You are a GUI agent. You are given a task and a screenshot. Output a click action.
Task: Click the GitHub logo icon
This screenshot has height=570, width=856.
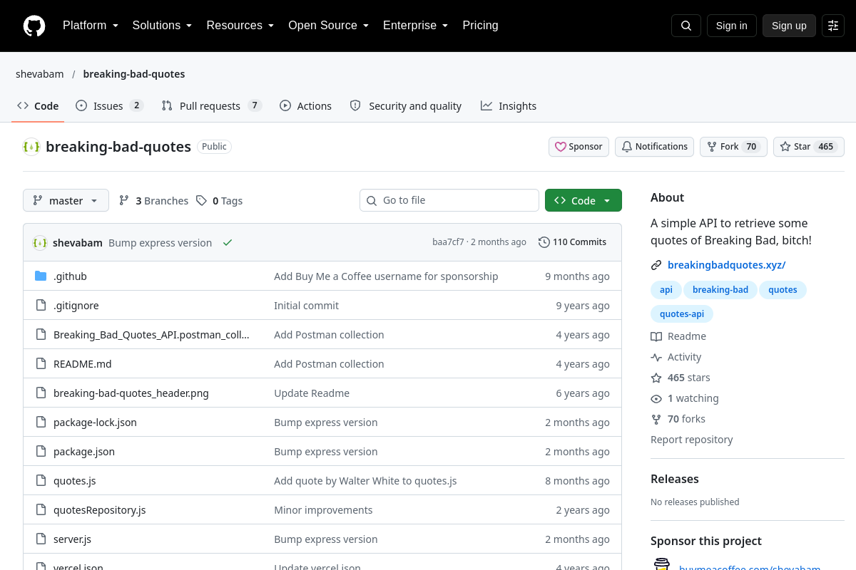coord(34,26)
